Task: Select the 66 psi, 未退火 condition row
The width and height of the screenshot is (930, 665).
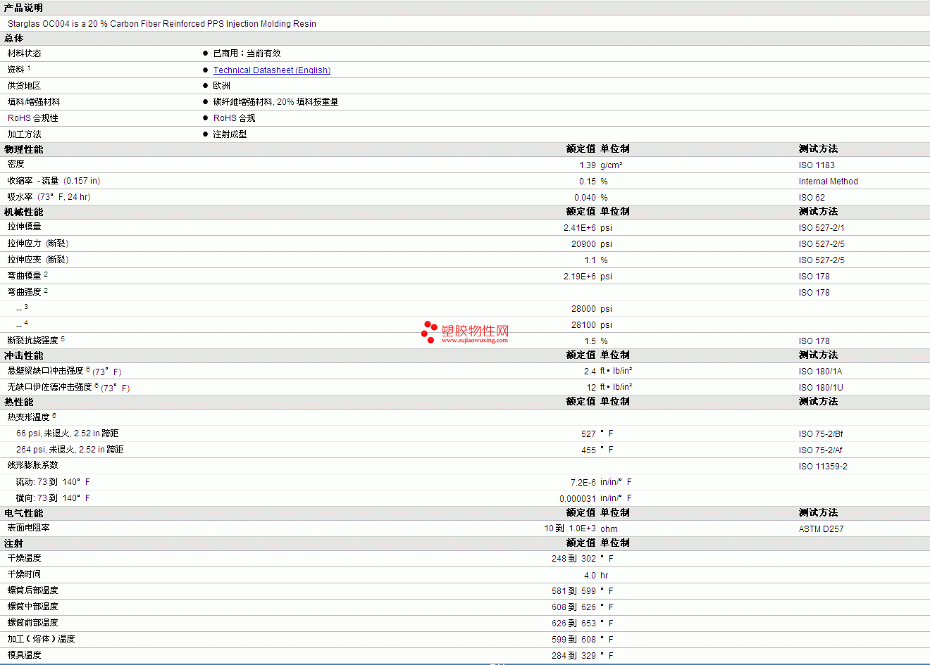Action: [x=68, y=433]
